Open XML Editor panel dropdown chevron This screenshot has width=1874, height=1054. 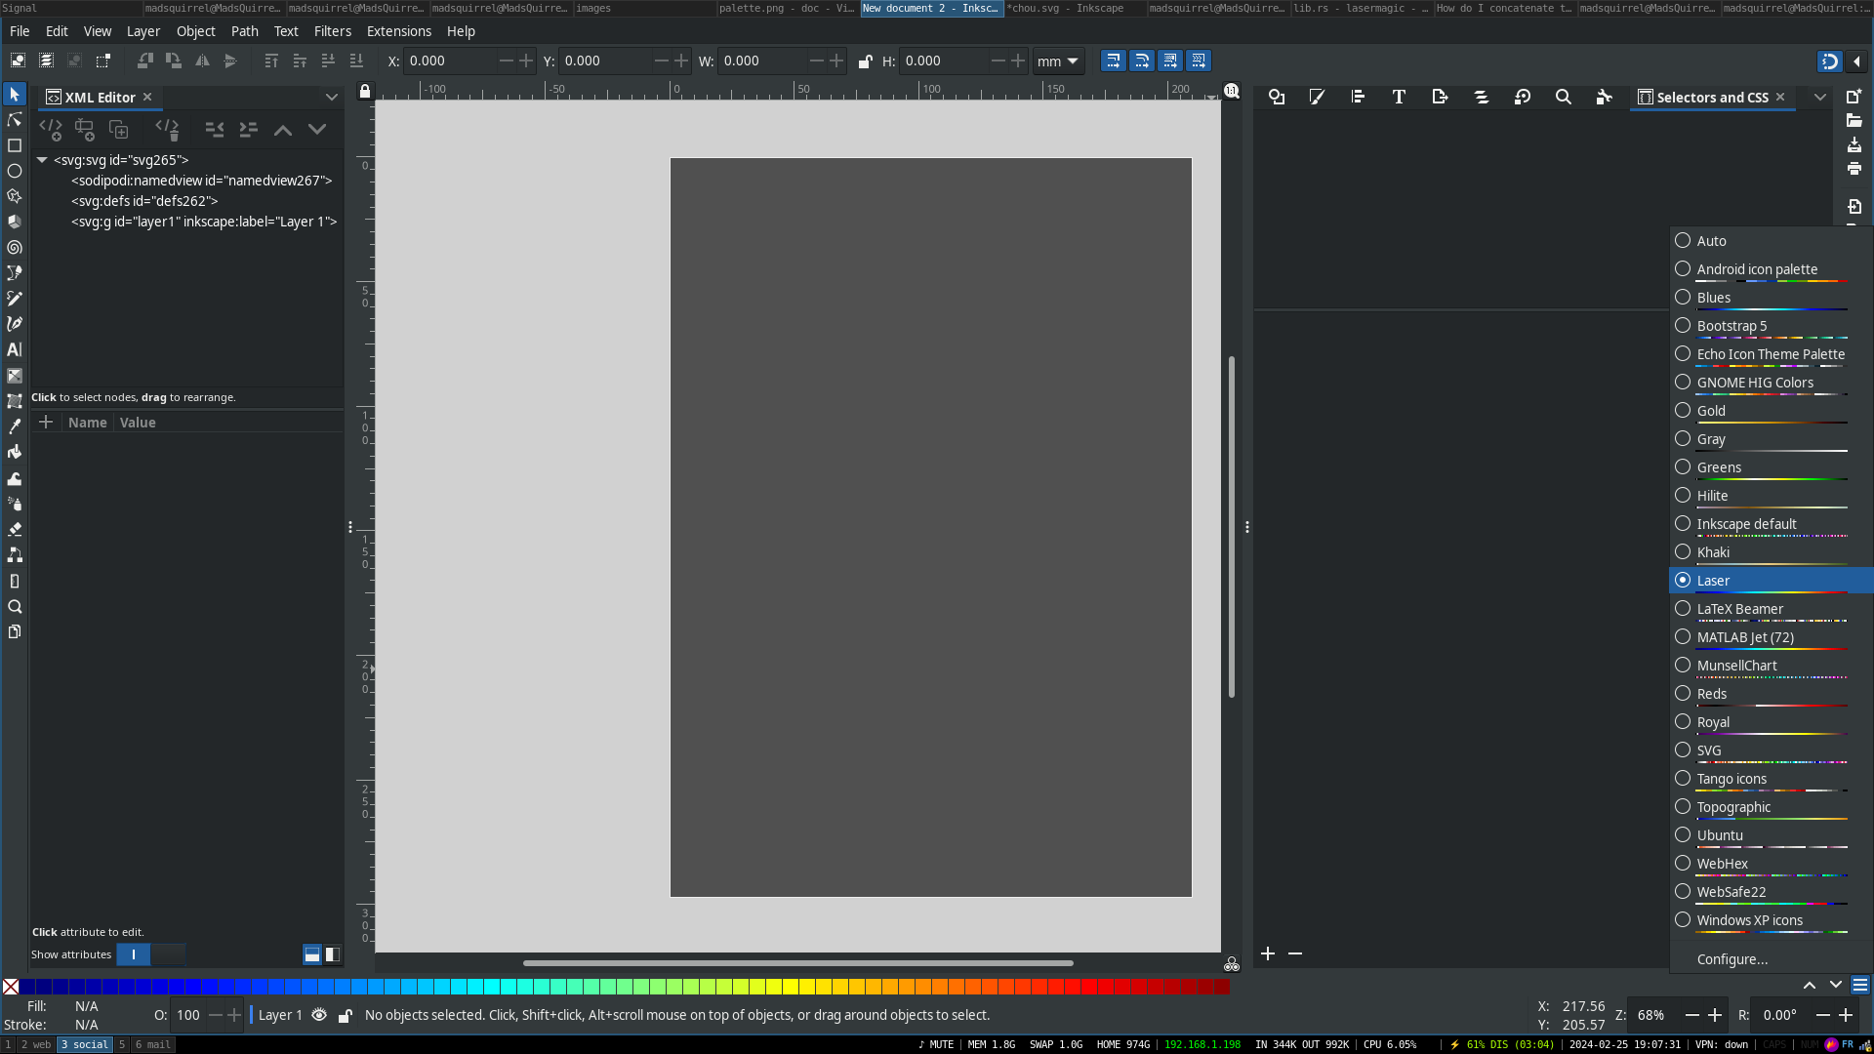(332, 97)
